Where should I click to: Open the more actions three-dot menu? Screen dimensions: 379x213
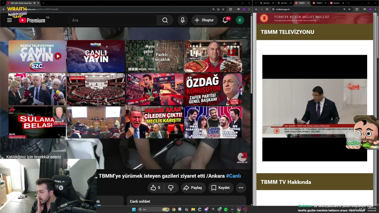(241, 188)
